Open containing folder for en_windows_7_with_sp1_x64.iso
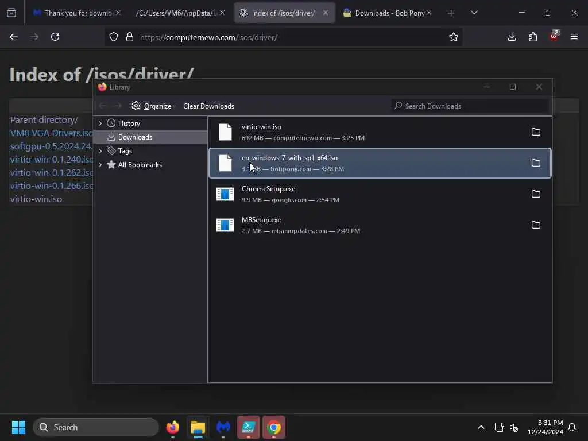Screen dimensions: 588x441 coord(536,163)
